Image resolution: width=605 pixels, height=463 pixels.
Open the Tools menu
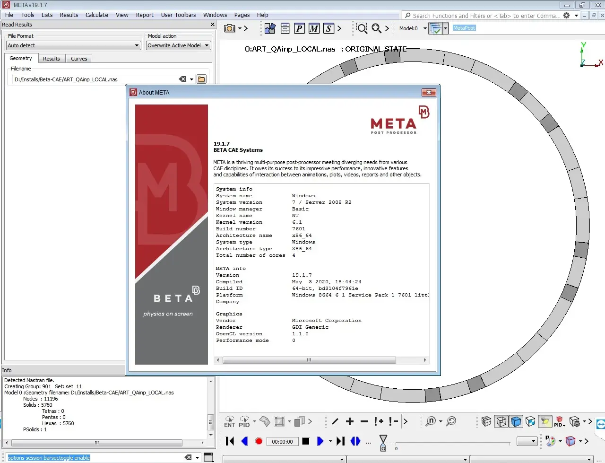click(28, 15)
